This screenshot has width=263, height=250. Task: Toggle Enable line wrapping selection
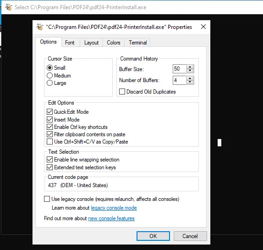49,160
